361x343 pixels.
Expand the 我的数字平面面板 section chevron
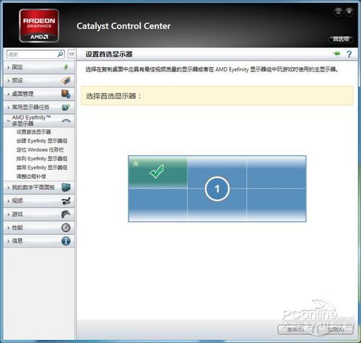[9, 188]
